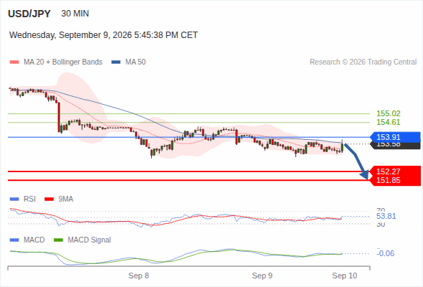The height and width of the screenshot is (287, 423).
Task: Click the red 152.27 support price tag
Action: click(396, 171)
